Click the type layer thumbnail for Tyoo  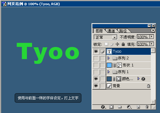109,51
